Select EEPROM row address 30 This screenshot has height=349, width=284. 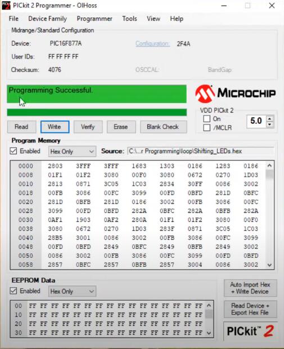tap(18, 333)
